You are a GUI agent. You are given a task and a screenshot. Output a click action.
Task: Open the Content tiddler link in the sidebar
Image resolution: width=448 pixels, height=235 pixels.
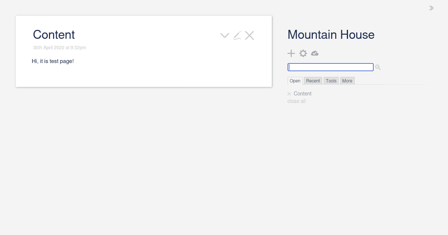tap(302, 94)
